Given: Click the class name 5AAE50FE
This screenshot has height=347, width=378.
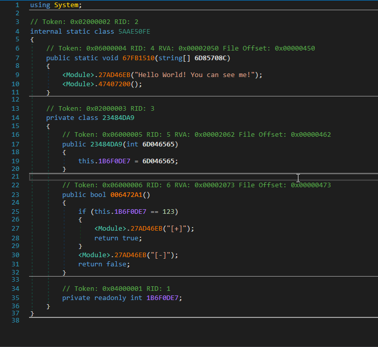Looking at the screenshot, I should coord(134,31).
